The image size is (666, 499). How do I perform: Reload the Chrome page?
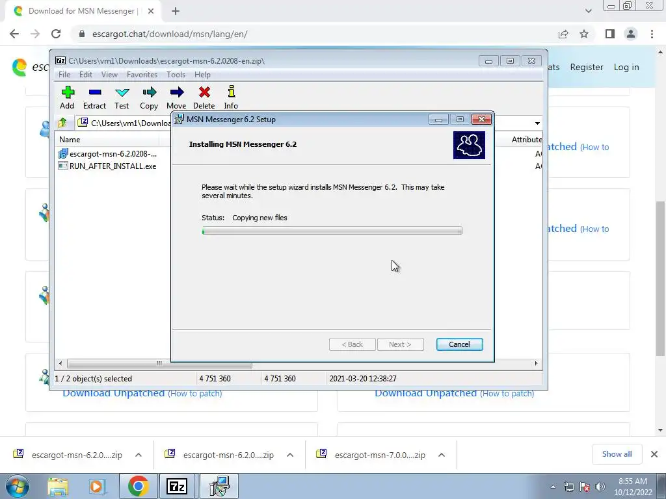click(56, 34)
